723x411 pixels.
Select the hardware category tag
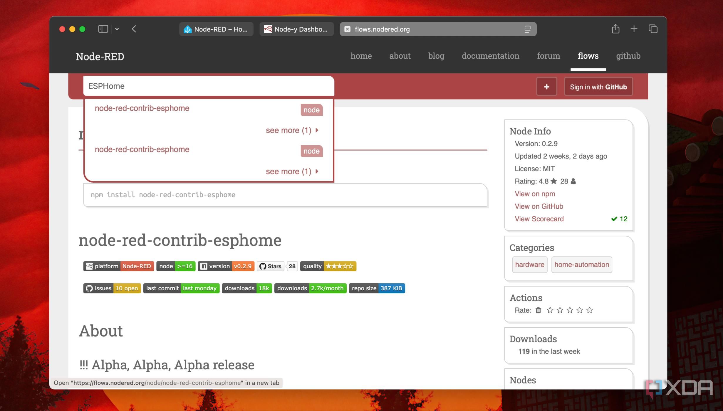pyautogui.click(x=530, y=265)
